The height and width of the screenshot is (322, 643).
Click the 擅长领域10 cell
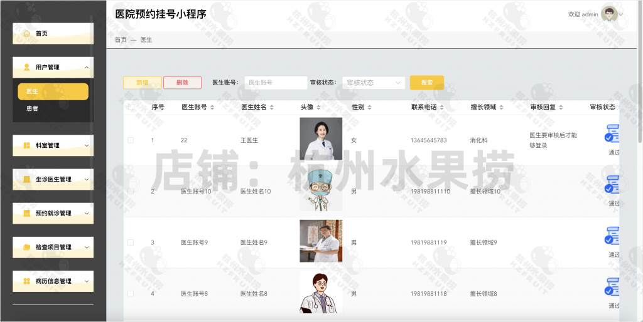point(485,192)
